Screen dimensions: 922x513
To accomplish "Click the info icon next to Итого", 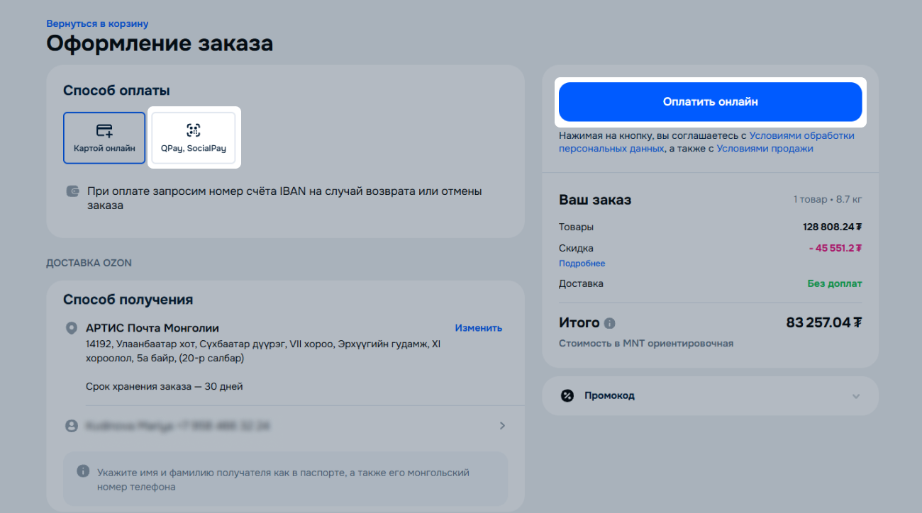I will click(x=609, y=323).
